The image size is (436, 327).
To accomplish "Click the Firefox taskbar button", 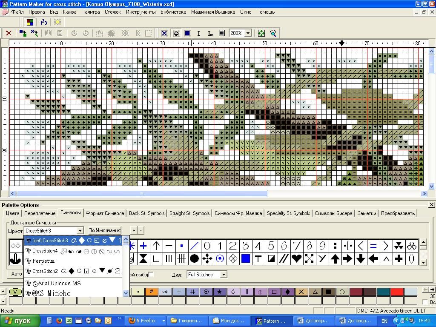I will click(143, 321).
